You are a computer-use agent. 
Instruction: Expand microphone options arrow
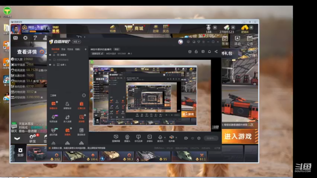[x=165, y=138]
